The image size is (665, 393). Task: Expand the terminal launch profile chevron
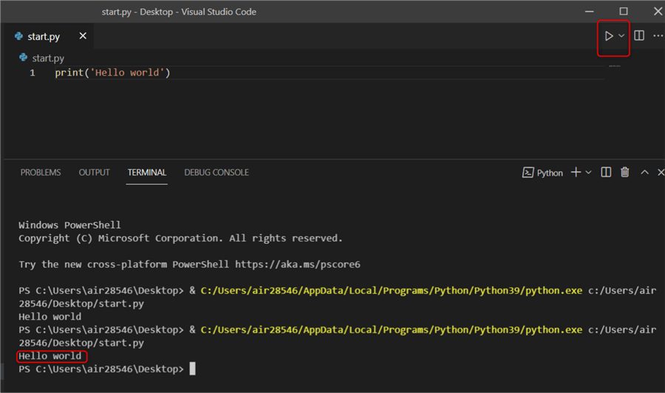589,172
